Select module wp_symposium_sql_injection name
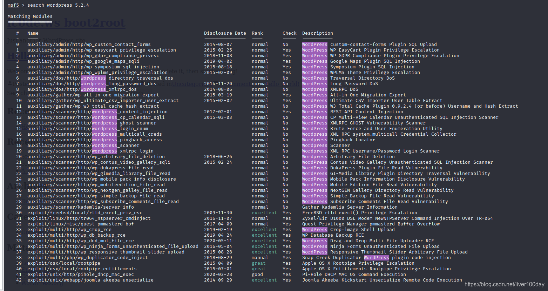Screen dimensions: 548x291 coord(93,67)
